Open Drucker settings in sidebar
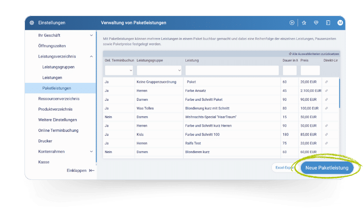 (45, 141)
